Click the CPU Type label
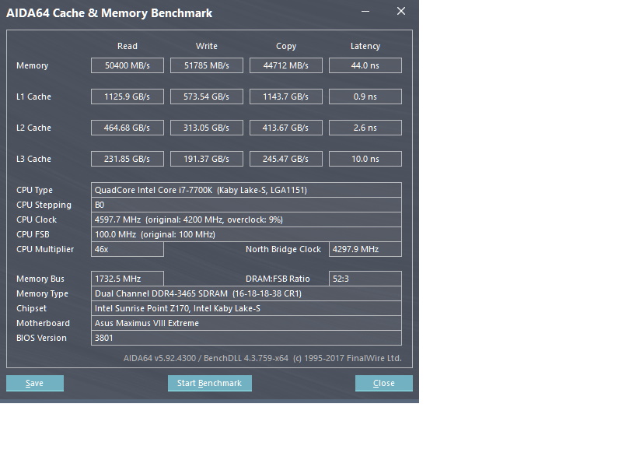 pyautogui.click(x=34, y=190)
